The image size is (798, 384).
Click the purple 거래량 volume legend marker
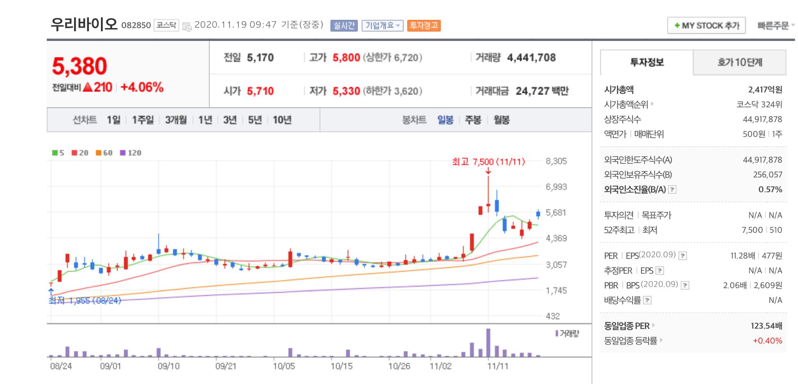coord(556,333)
